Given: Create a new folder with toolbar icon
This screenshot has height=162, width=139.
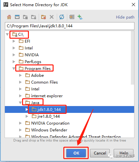Looking at the screenshot, I should (x=44, y=17).
